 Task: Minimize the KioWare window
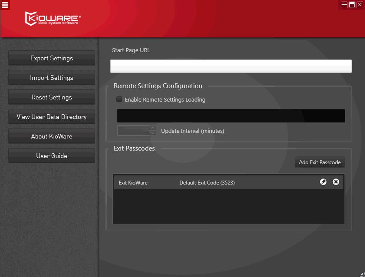point(344,5)
